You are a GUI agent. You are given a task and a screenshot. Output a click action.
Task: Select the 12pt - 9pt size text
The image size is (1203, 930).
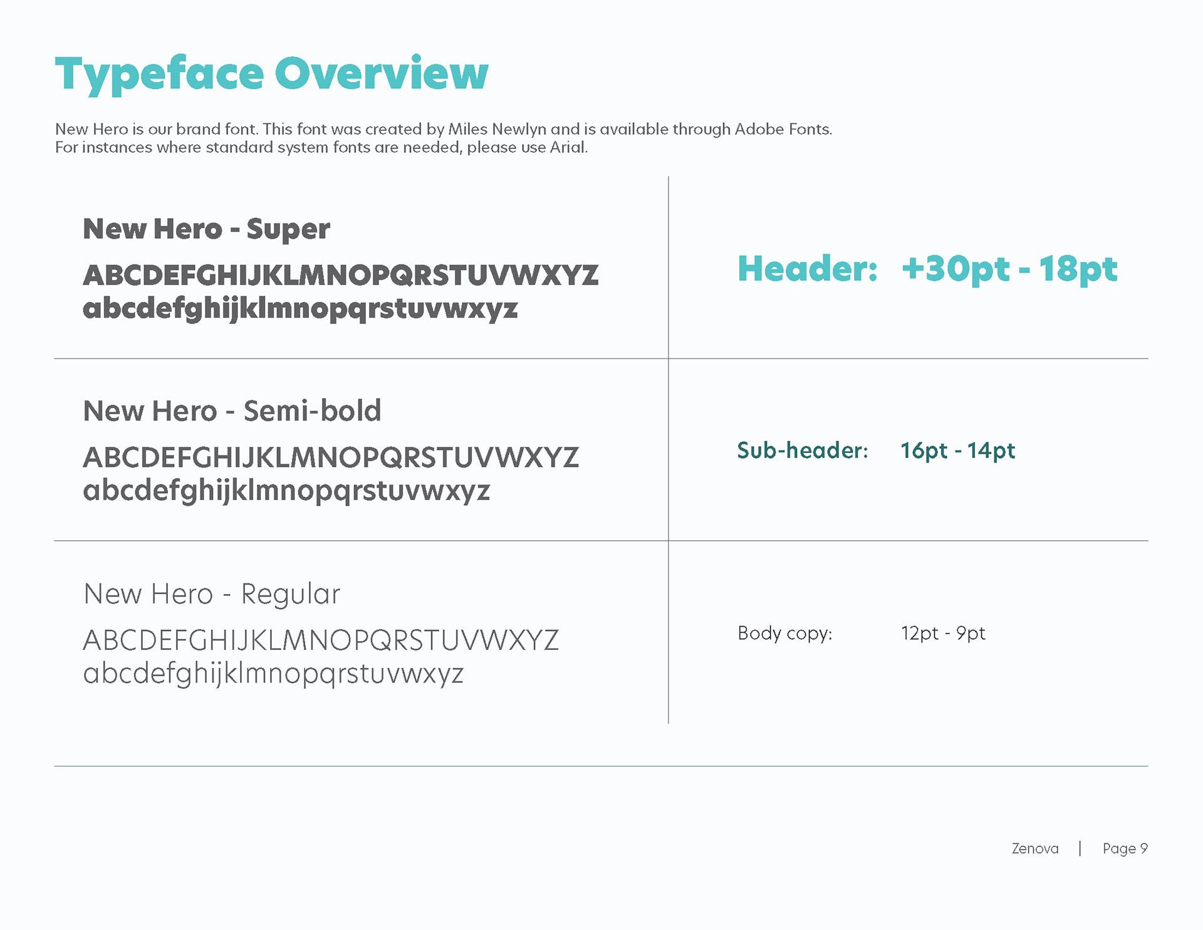pos(943,634)
